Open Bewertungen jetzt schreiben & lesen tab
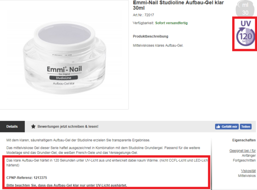This screenshot has width=257, height=190. coord(65,127)
